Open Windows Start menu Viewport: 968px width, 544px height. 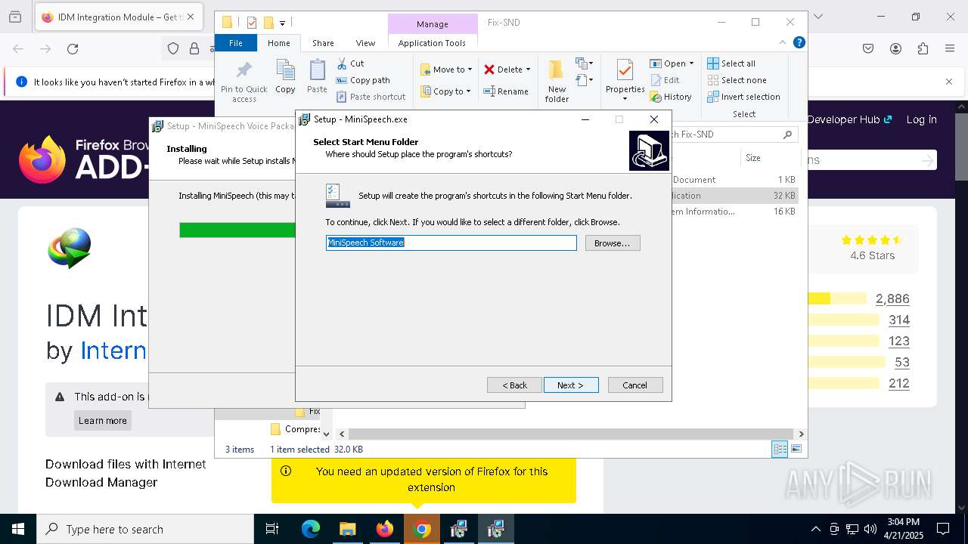coord(18,529)
